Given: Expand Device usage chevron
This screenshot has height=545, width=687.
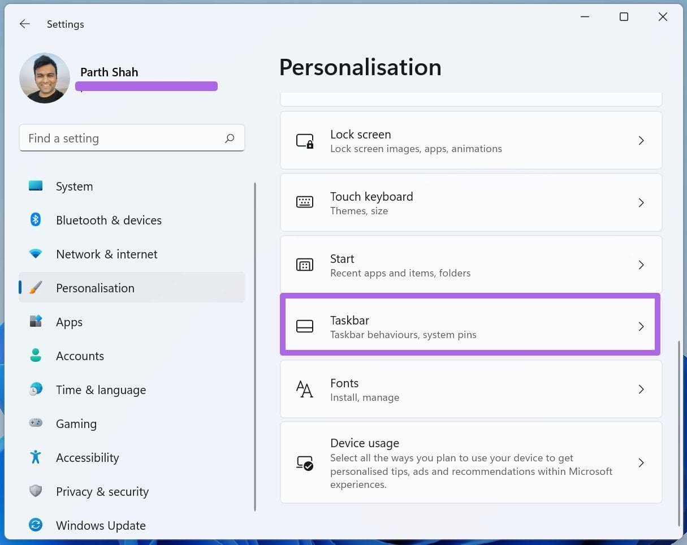Looking at the screenshot, I should coord(641,462).
